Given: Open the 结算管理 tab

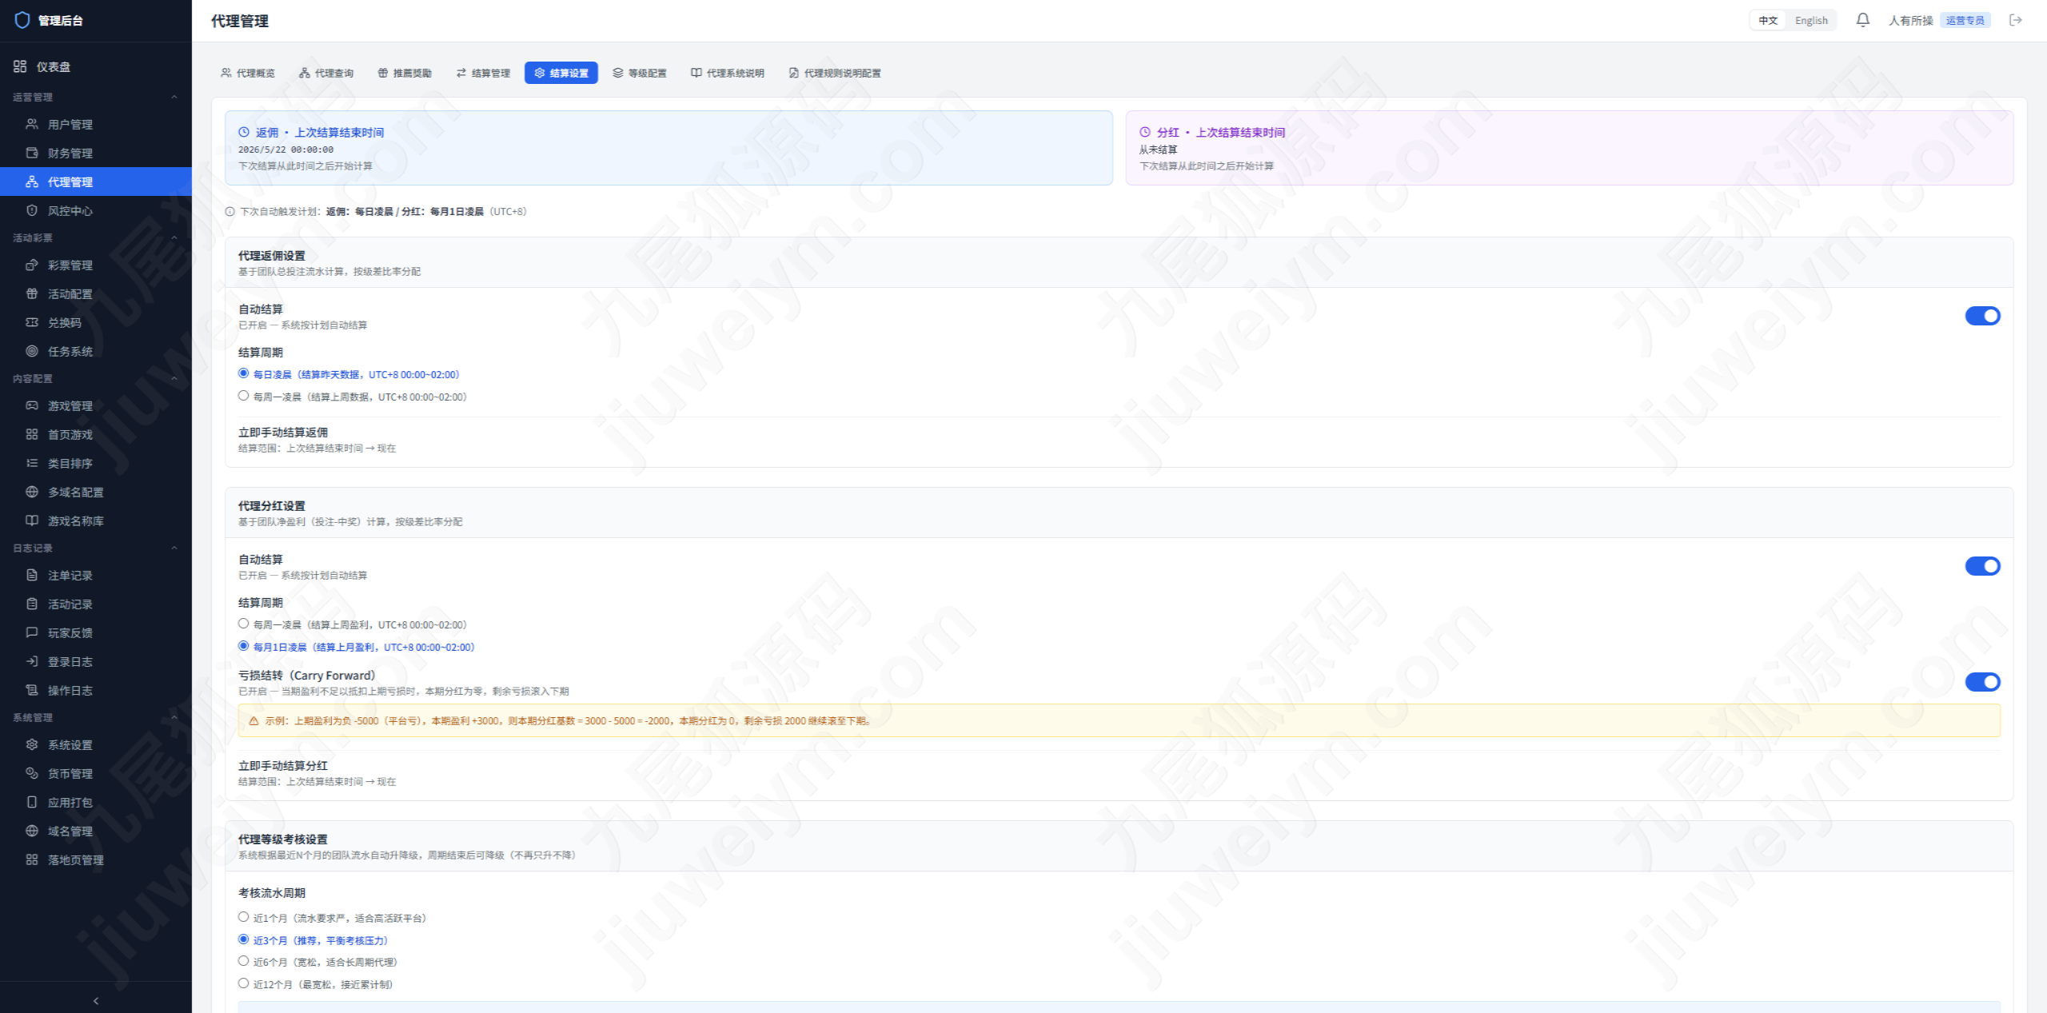Looking at the screenshot, I should [x=483, y=73].
